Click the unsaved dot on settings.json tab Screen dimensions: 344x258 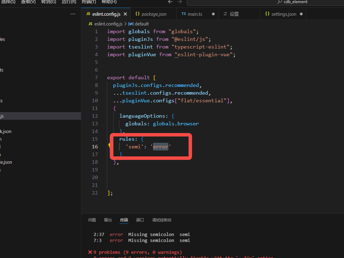[x=301, y=14]
